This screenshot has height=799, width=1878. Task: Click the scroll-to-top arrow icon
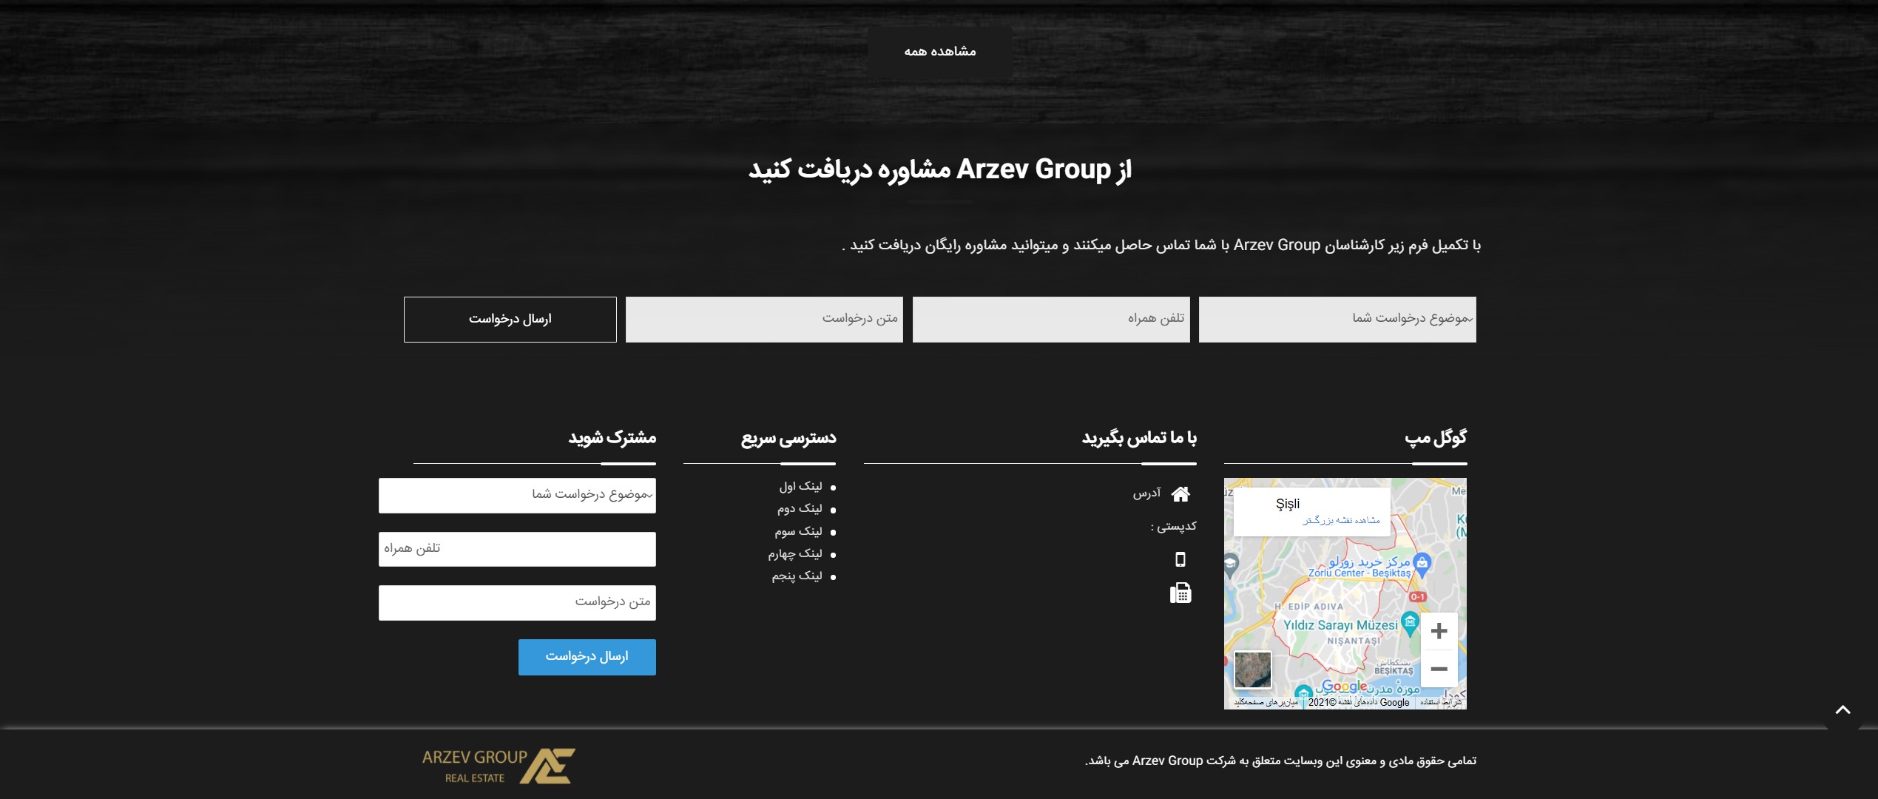[x=1842, y=710]
